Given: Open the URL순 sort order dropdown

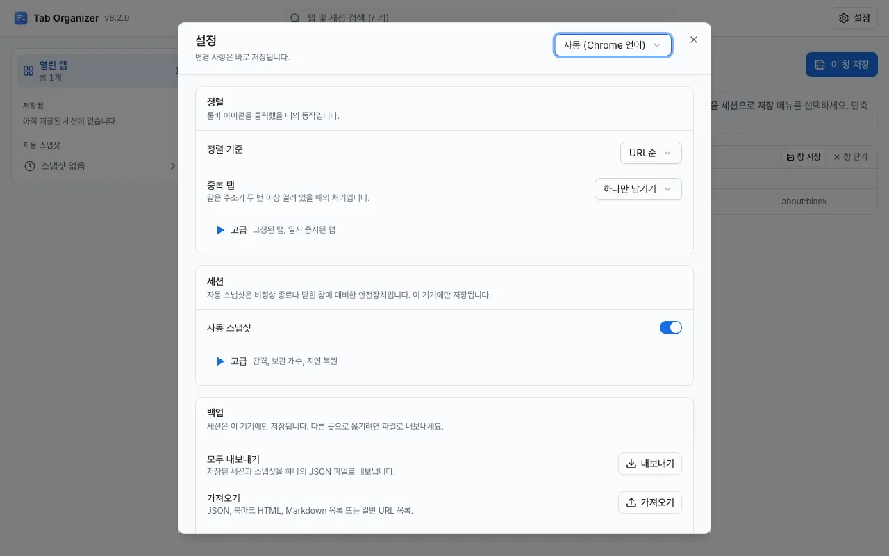Looking at the screenshot, I should (x=651, y=153).
